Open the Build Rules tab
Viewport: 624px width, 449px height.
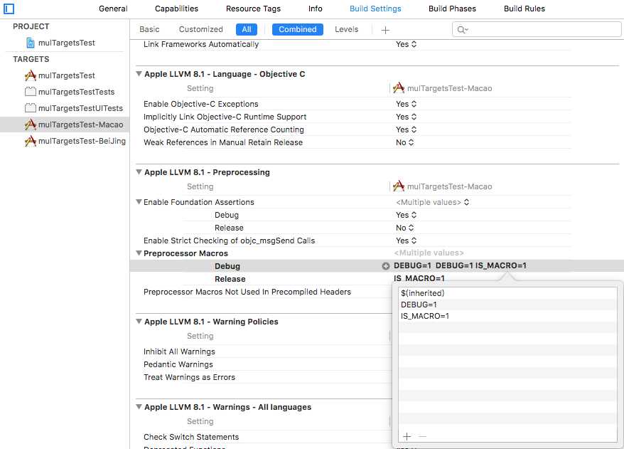coord(524,9)
